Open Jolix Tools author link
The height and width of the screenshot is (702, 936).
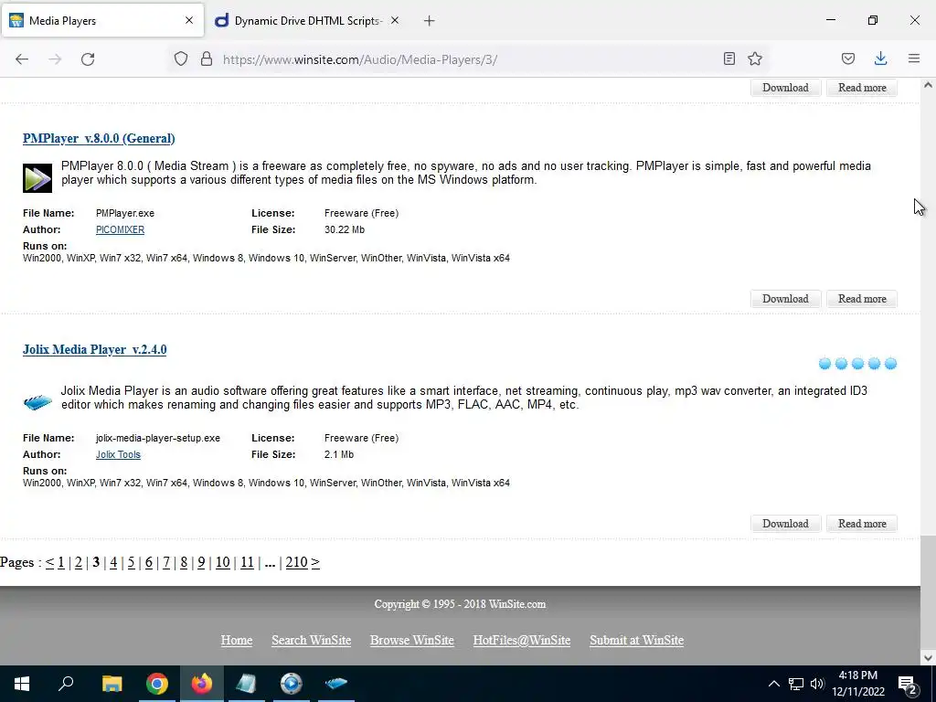(118, 455)
